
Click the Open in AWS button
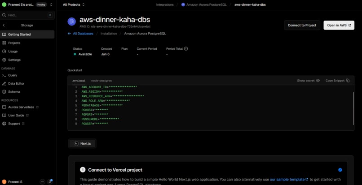tap(339, 26)
